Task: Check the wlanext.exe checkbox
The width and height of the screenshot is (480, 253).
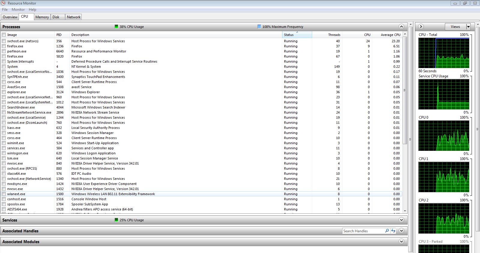Action: click(x=4, y=194)
